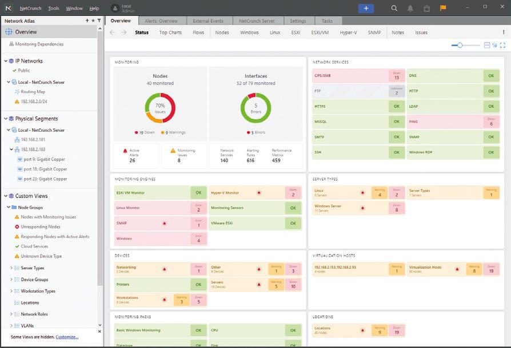Image resolution: width=511 pixels, height=348 pixels.
Task: Click Monitoring Issues warning triangle icon
Action: pos(173,151)
